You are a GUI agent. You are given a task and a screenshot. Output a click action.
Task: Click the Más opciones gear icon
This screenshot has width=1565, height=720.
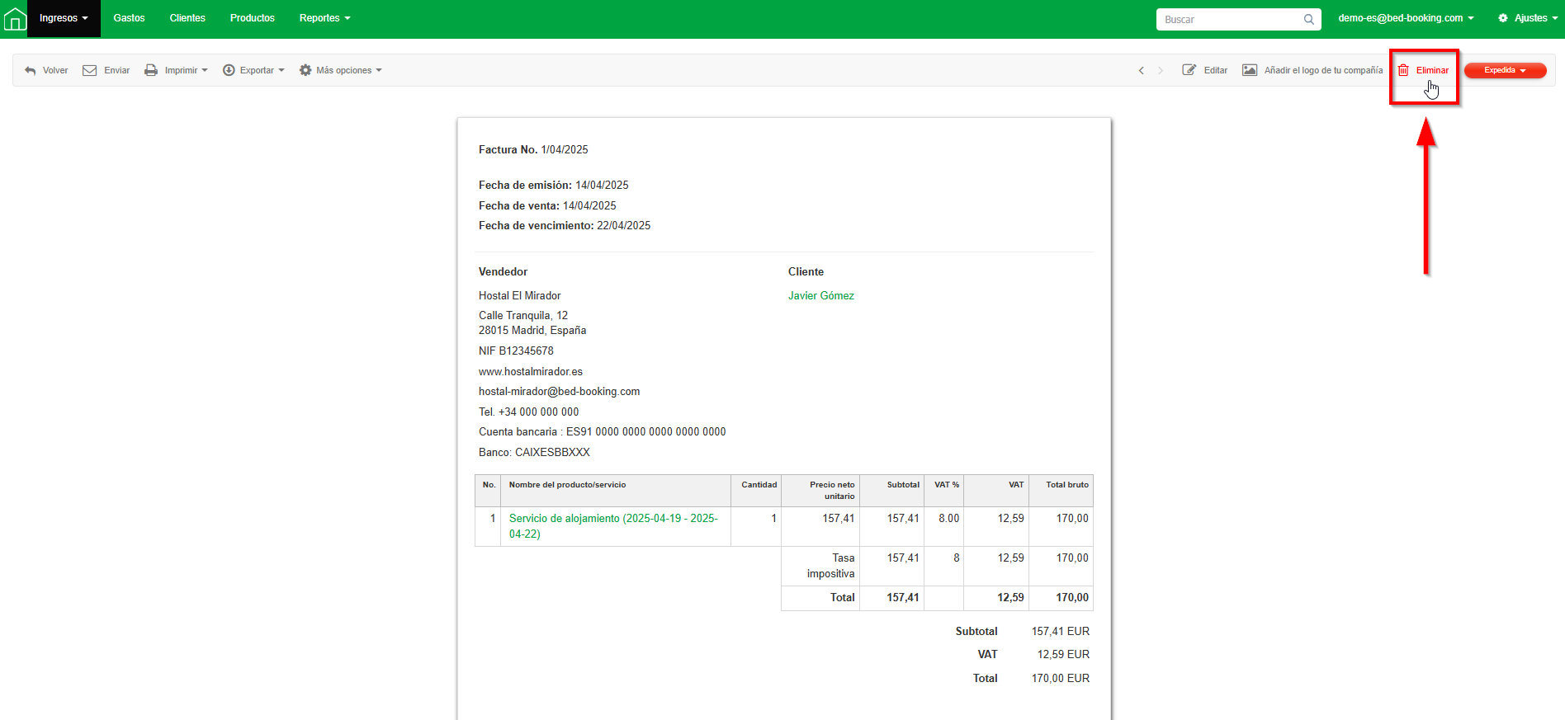click(305, 71)
